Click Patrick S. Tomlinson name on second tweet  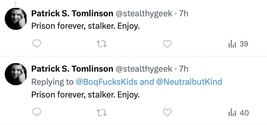(x=72, y=69)
